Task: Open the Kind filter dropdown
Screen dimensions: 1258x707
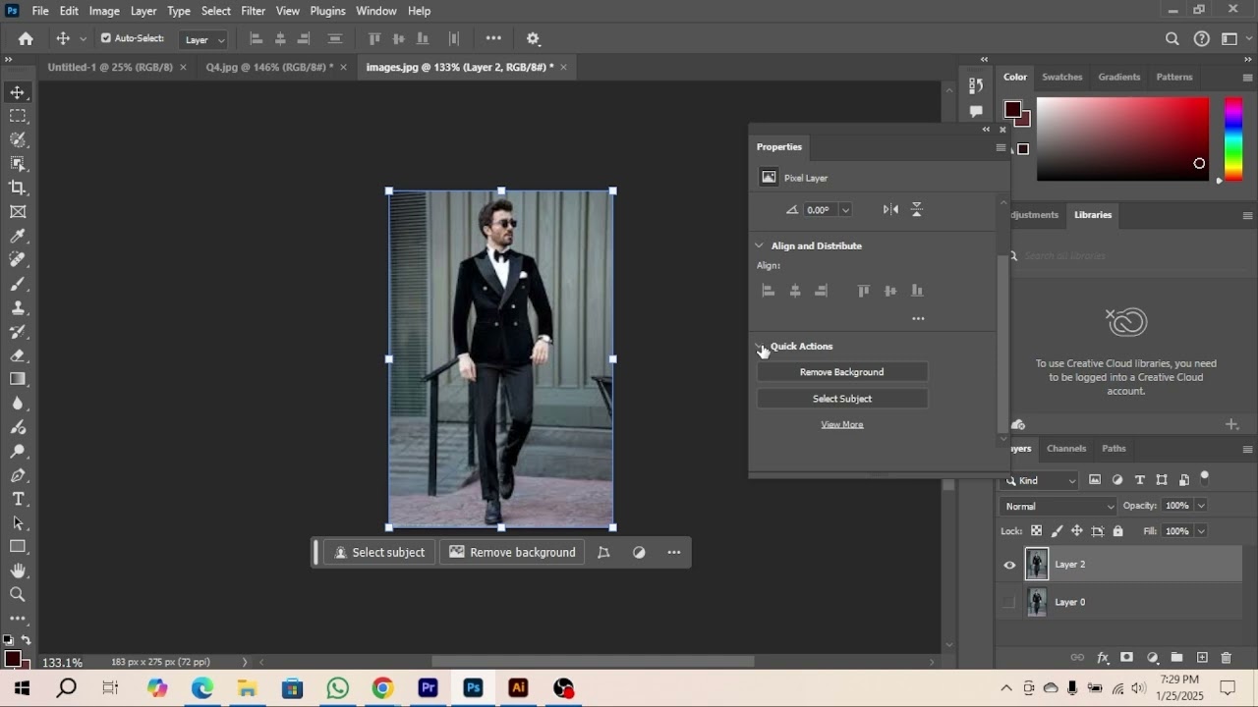Action: (x=1040, y=480)
